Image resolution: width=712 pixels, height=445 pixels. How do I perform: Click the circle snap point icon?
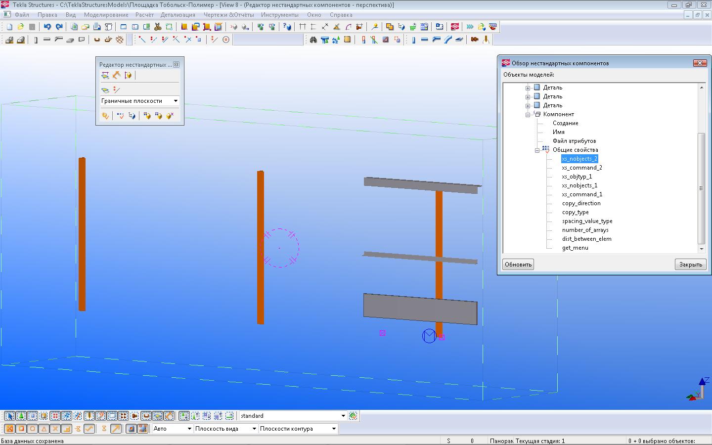tap(226, 40)
